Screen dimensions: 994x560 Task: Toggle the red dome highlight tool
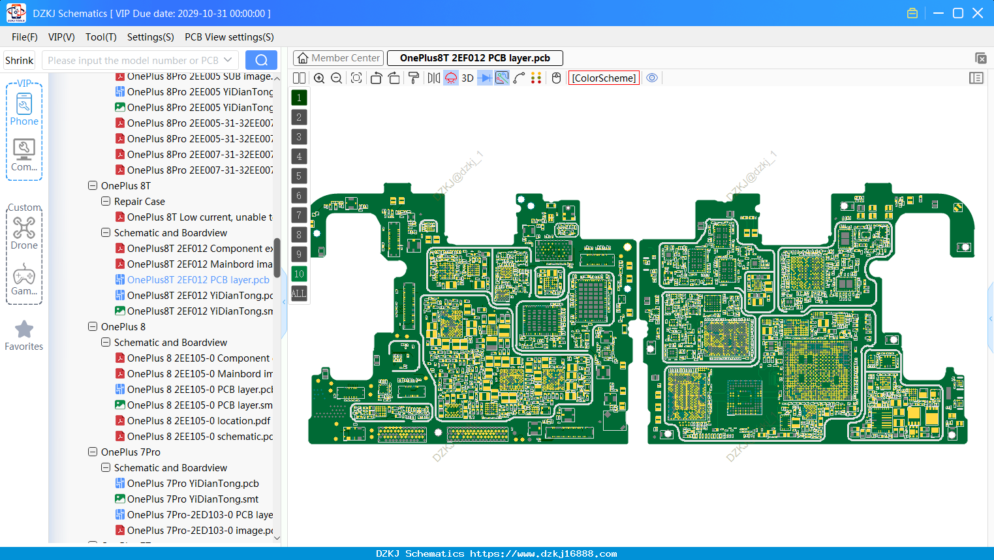[451, 78]
